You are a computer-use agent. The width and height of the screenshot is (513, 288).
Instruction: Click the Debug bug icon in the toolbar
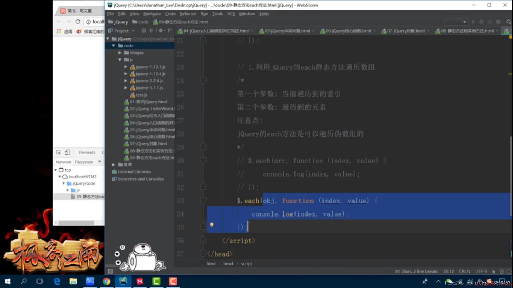coord(481,22)
